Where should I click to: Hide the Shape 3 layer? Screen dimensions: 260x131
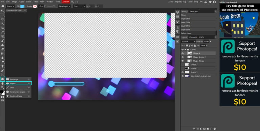click(182, 72)
